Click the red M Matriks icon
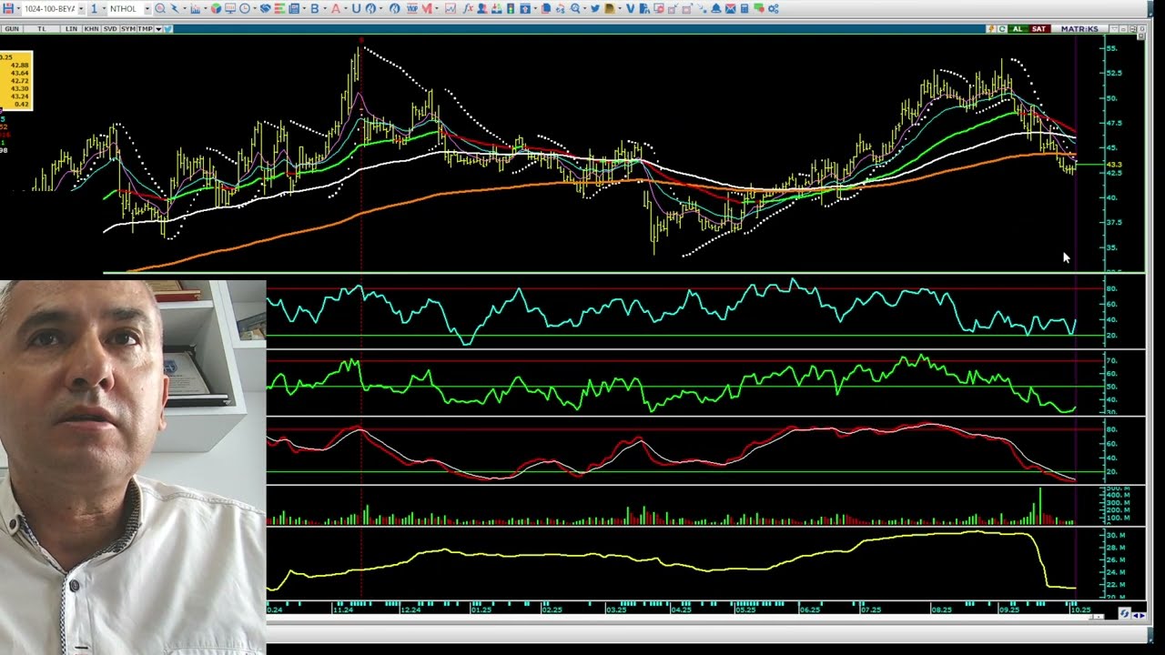Image resolution: width=1165 pixels, height=655 pixels. coord(427,8)
